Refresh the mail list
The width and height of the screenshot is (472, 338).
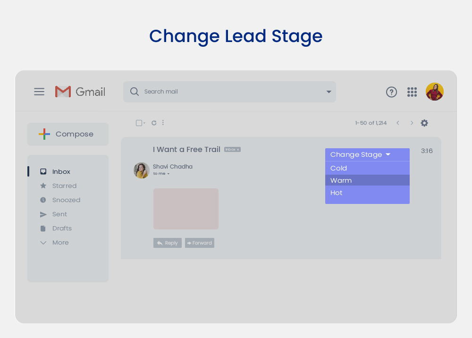[x=154, y=123]
